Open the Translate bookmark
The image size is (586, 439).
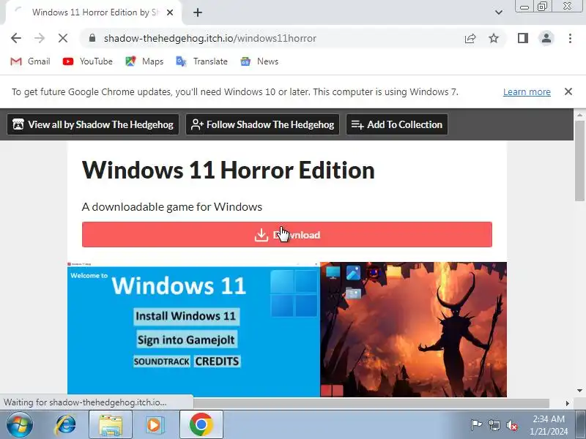click(x=201, y=61)
